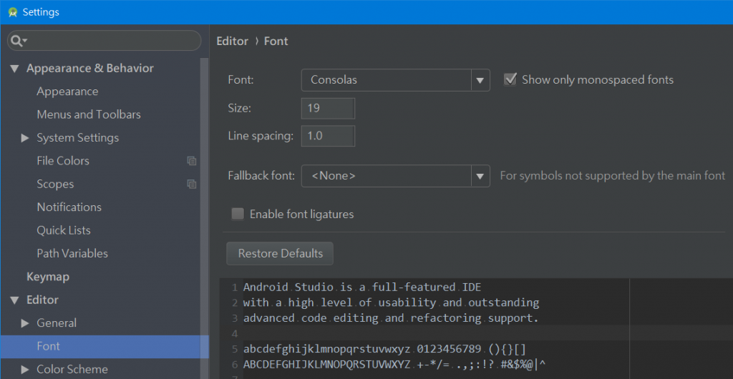Select Path Variables in the tree
733x379 pixels.
pyautogui.click(x=72, y=253)
